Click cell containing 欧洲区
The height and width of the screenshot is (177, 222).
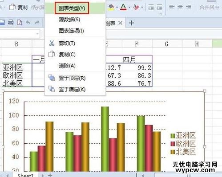tap(17, 75)
